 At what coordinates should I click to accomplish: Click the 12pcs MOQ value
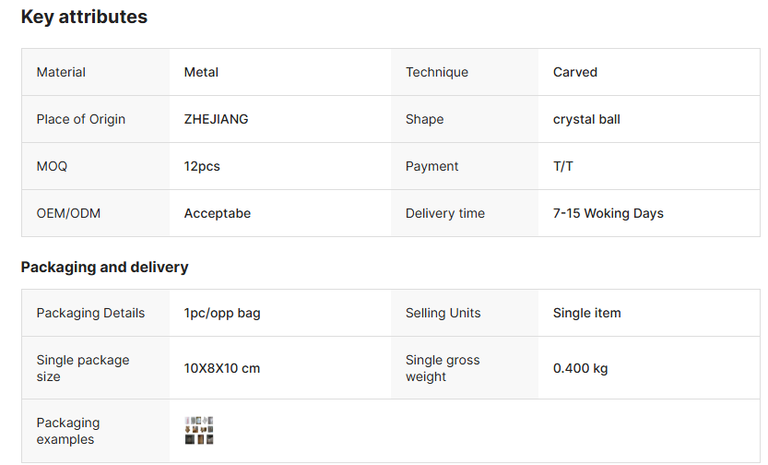click(x=202, y=166)
